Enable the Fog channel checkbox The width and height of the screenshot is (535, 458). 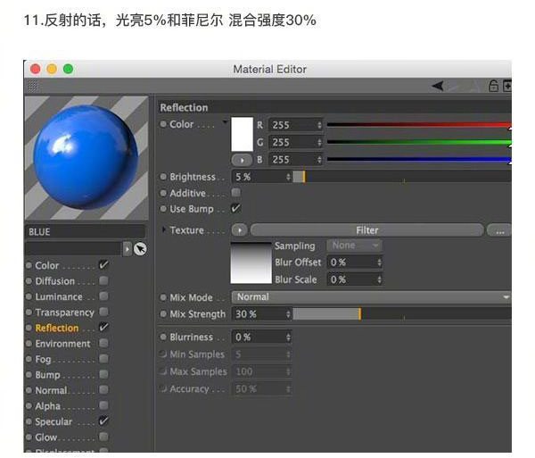(103, 359)
